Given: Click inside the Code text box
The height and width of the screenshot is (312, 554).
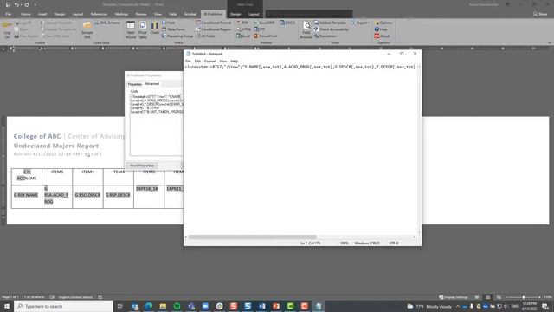Looking at the screenshot, I should pyautogui.click(x=157, y=125).
